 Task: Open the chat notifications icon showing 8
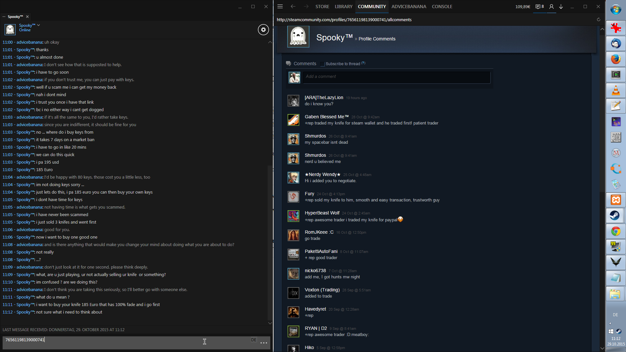click(540, 7)
